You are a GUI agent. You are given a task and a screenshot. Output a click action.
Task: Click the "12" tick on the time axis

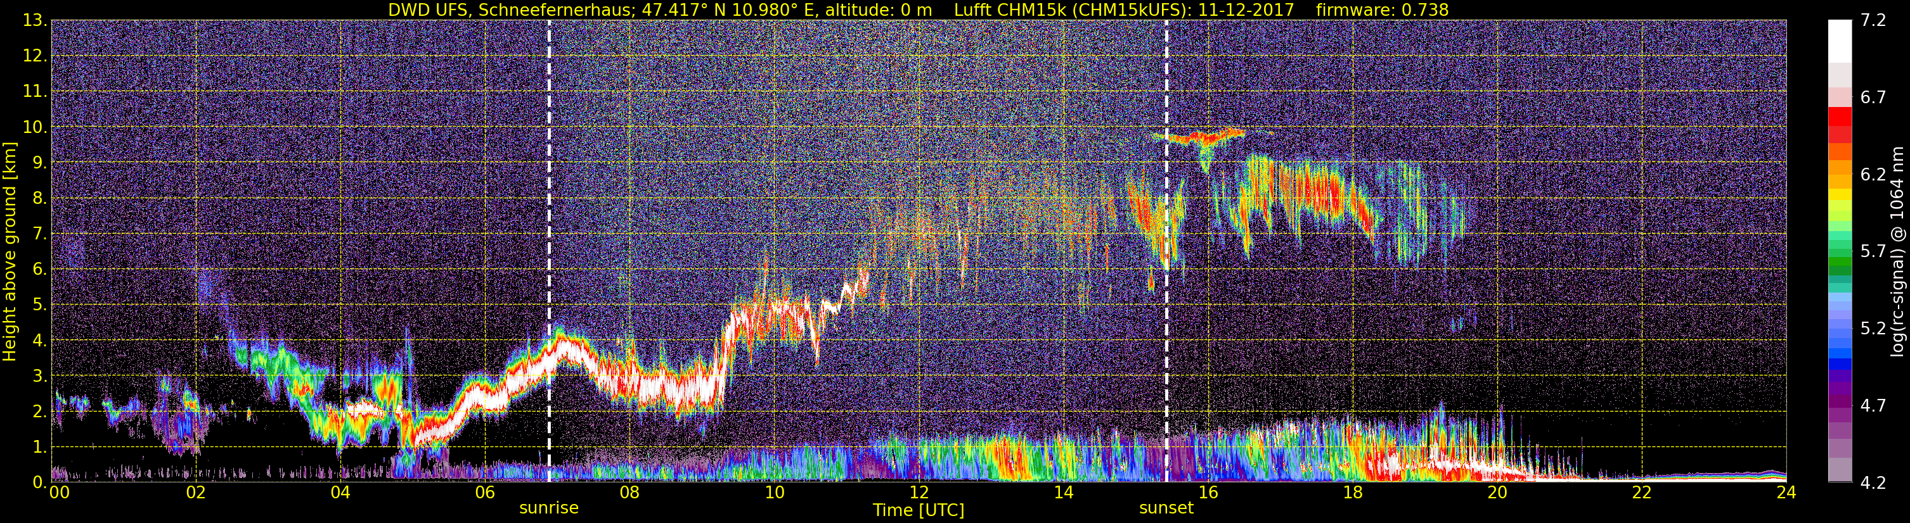point(919,493)
